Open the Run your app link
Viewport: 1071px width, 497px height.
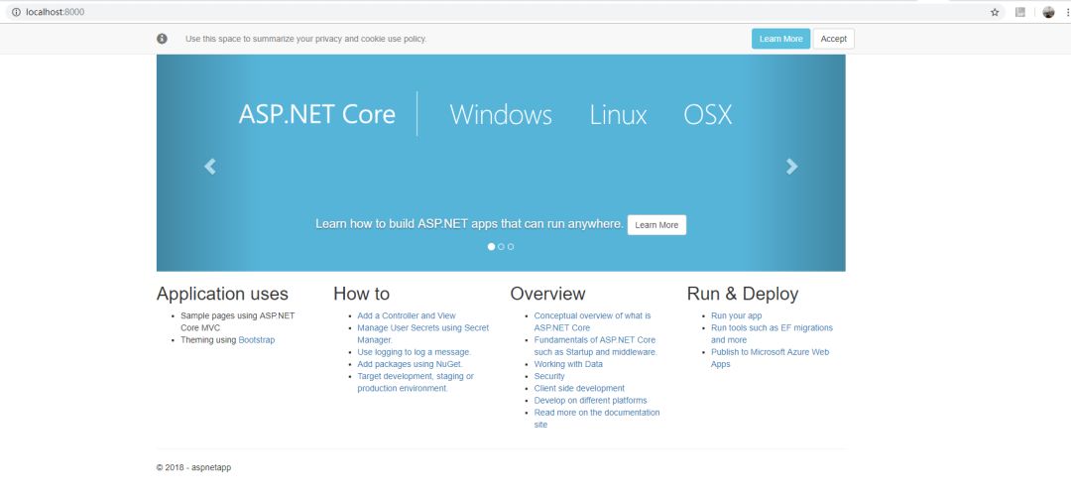736,315
